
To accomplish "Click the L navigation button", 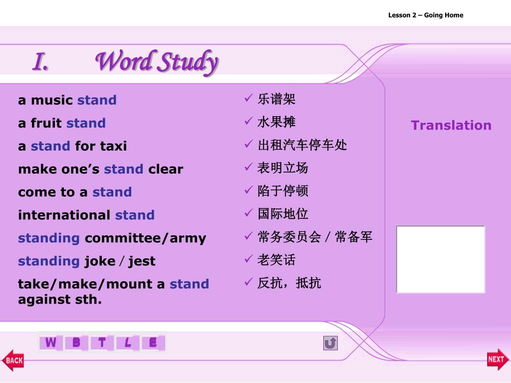I will [128, 343].
